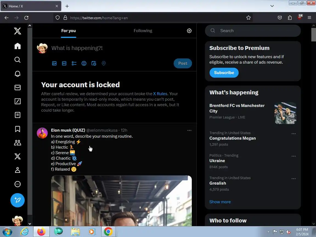Open timeline settings gear icon

(189, 31)
